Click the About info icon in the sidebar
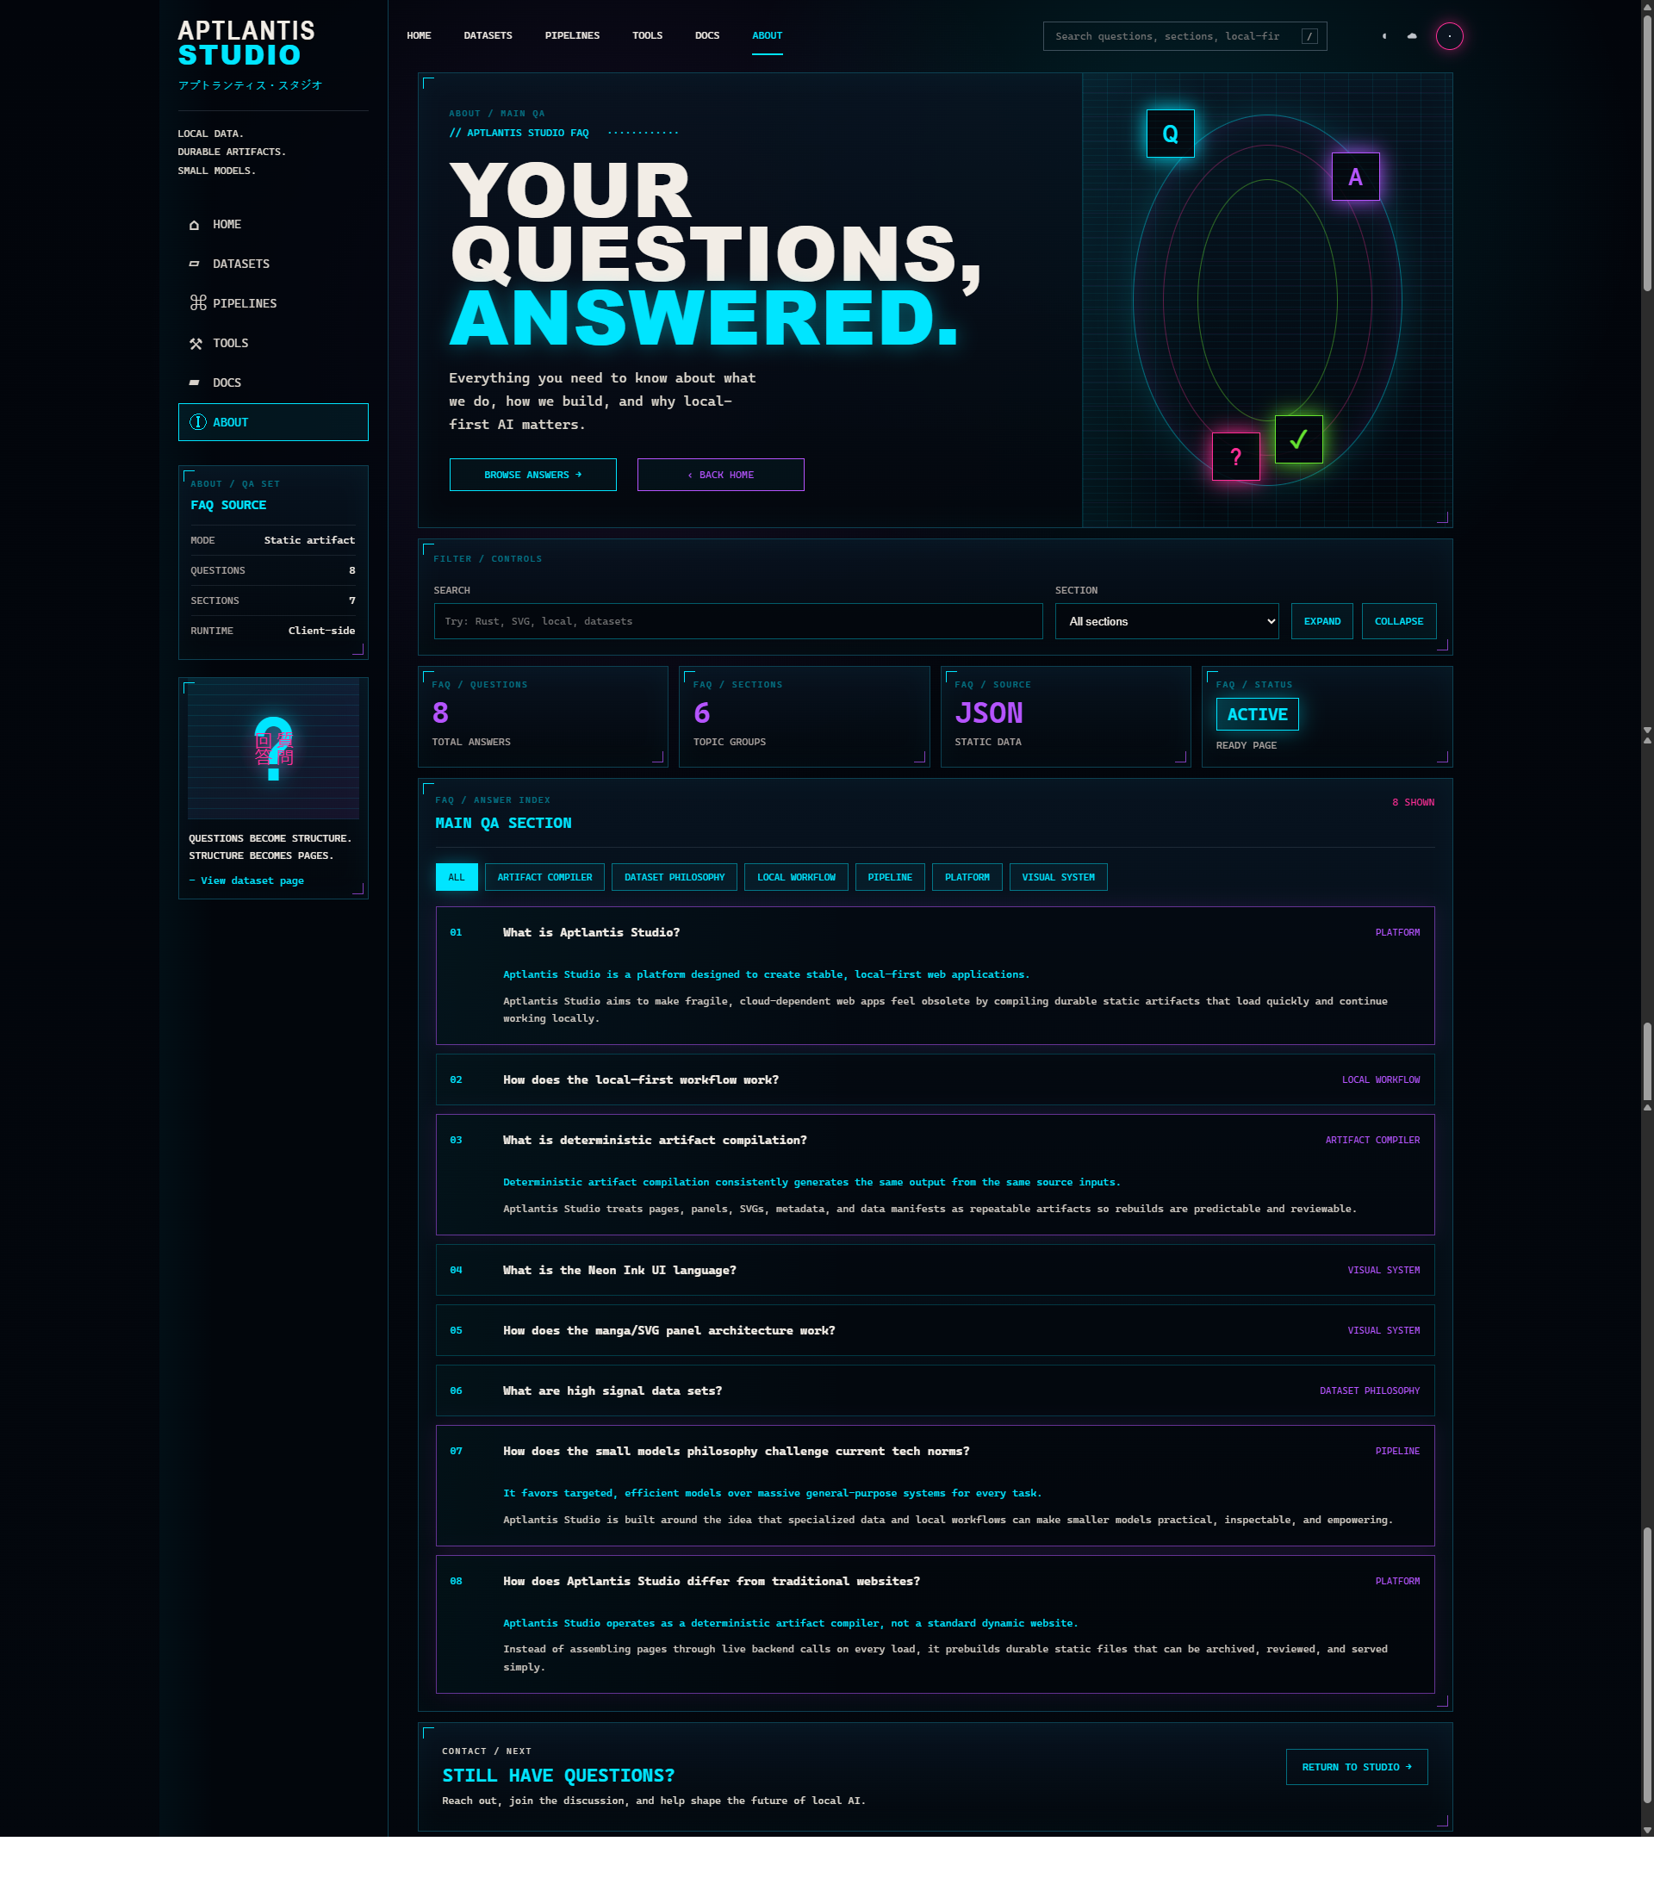The height and width of the screenshot is (1885, 1654). pyautogui.click(x=197, y=422)
